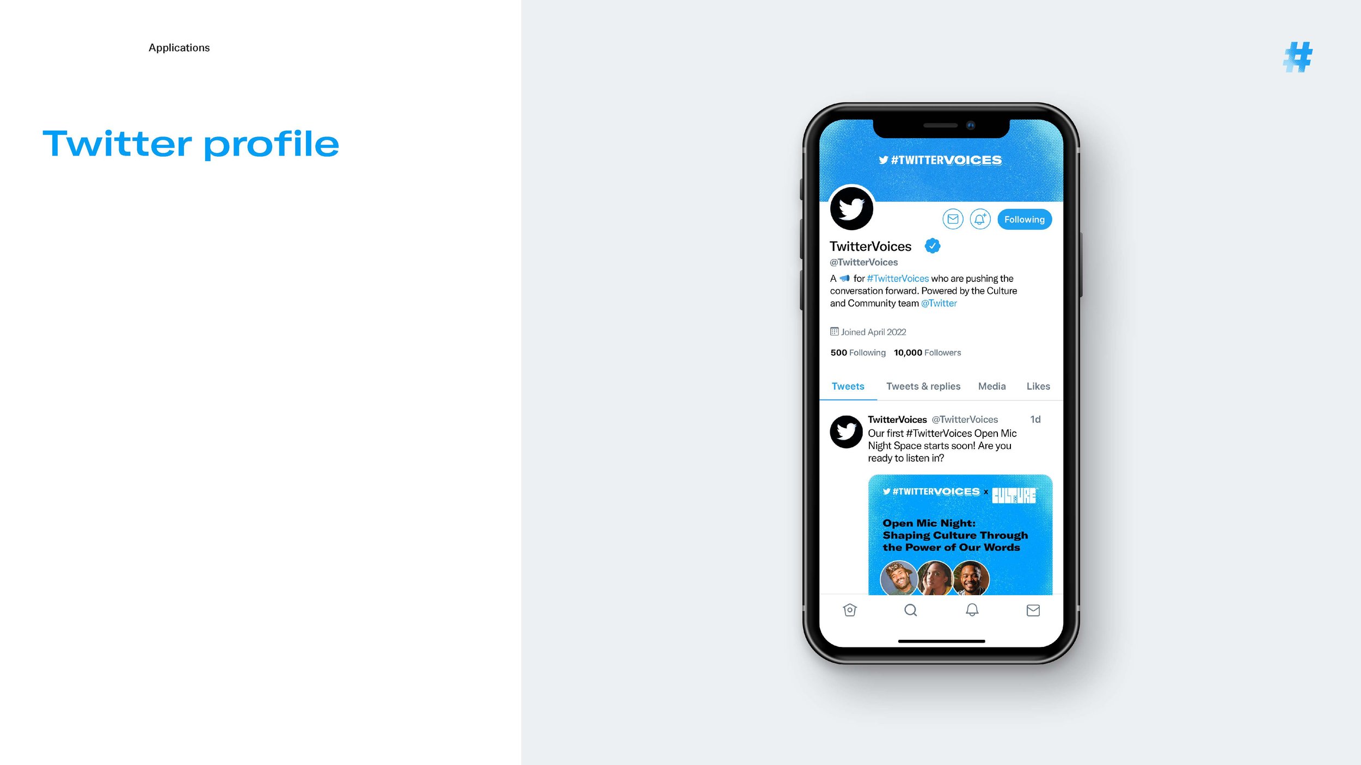This screenshot has width=1361, height=765.
Task: Click the search magnifier in bottom navigation
Action: click(x=910, y=610)
